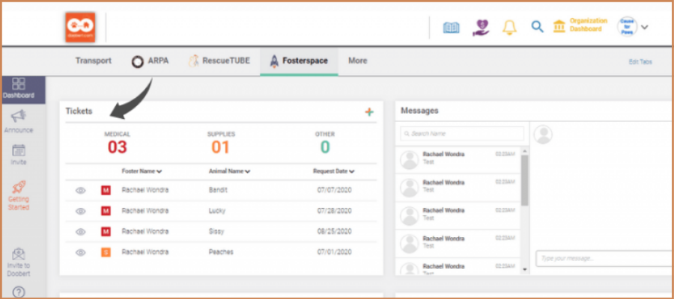
Task: Click the Edit Tabs link
Action: coord(640,62)
